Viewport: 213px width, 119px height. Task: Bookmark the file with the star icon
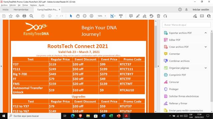tap(11, 16)
